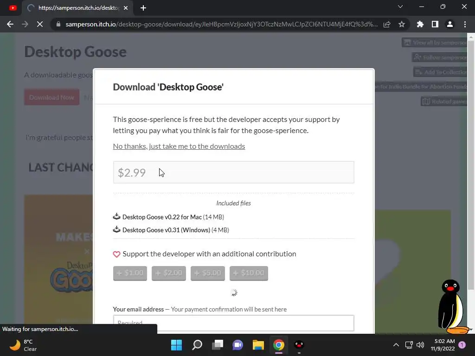Toggle the browser side panel icon

[435, 24]
